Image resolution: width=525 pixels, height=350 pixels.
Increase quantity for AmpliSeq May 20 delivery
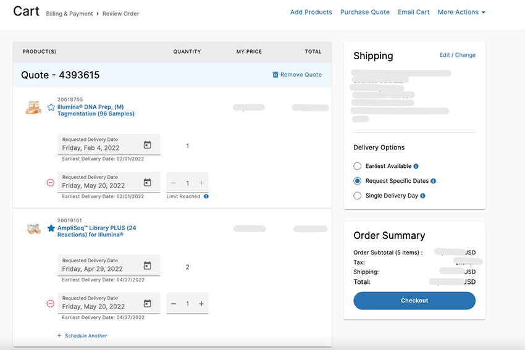(201, 304)
